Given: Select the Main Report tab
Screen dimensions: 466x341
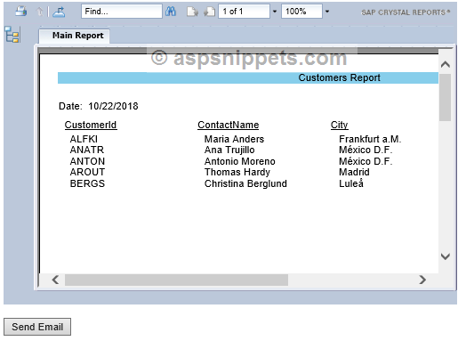Looking at the screenshot, I should point(75,36).
